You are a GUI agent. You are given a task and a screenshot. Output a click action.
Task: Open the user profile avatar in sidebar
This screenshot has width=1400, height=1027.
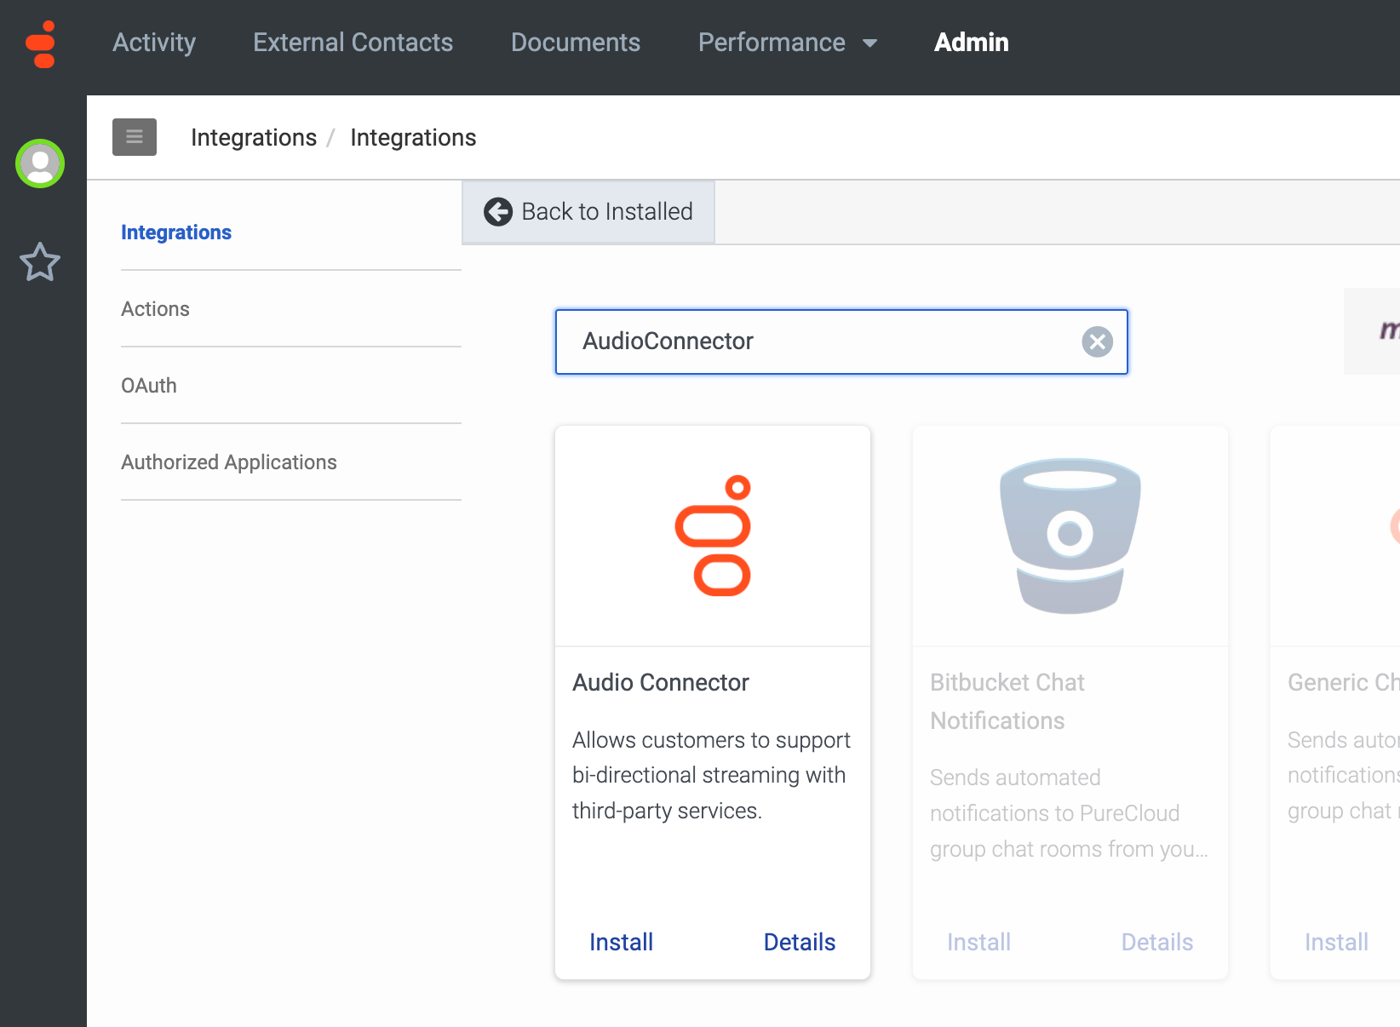pos(39,164)
